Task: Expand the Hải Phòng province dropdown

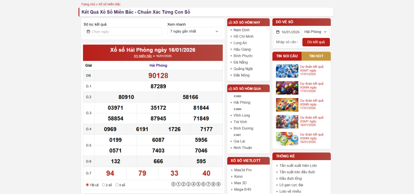Action: tap(316, 32)
